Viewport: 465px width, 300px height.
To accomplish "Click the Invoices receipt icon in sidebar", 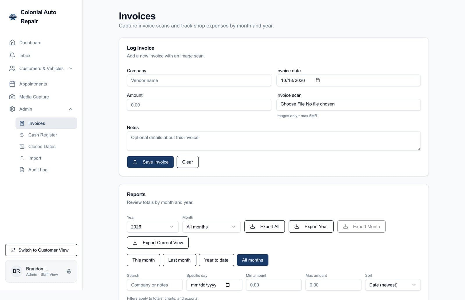I will 22,123.
